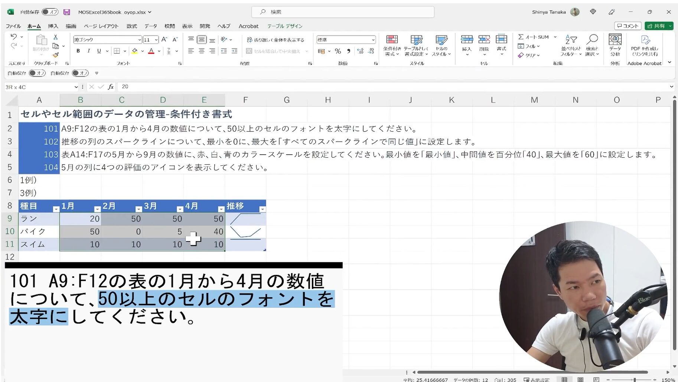Toggle Bold formatting
The image size is (678, 382).
[x=78, y=51]
